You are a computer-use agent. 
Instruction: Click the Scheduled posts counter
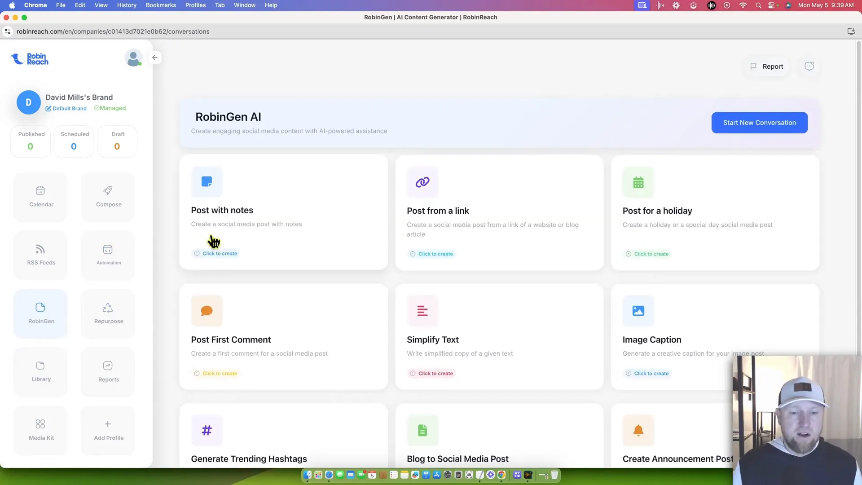tap(74, 141)
